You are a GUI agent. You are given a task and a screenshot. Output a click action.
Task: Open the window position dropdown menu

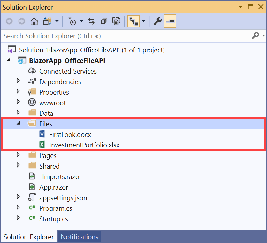click(x=240, y=7)
